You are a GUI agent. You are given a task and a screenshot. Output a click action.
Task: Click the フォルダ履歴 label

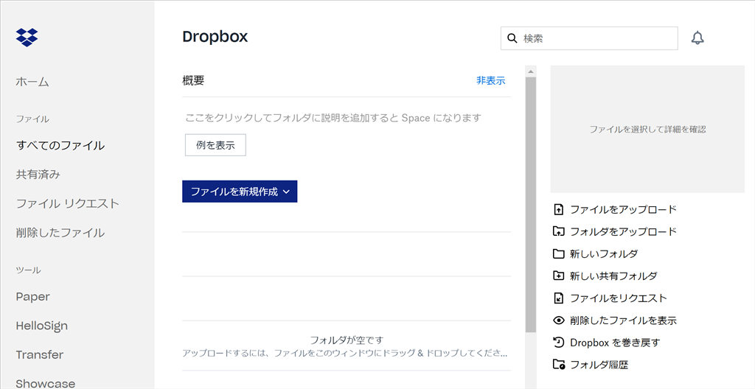tap(599, 365)
